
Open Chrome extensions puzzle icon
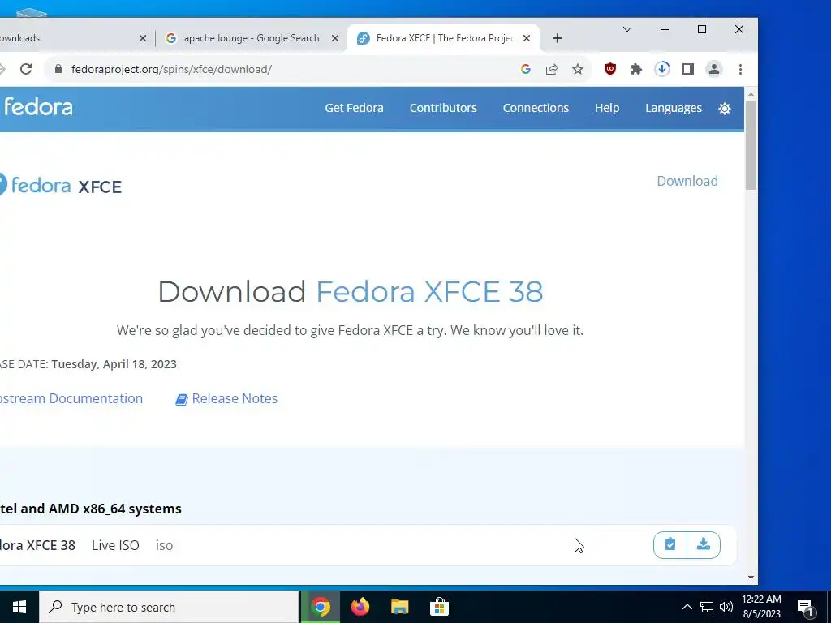tap(636, 69)
